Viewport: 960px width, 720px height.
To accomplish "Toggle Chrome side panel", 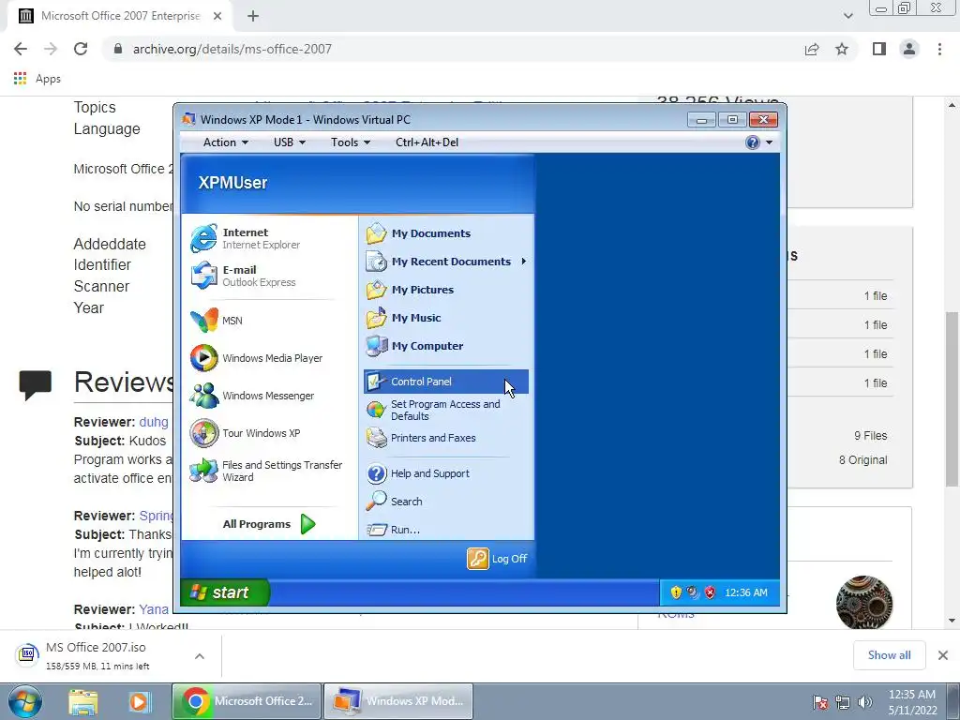I will (879, 49).
